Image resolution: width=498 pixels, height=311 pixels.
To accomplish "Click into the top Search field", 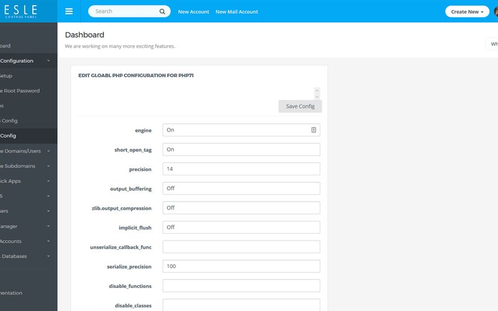I will (125, 11).
